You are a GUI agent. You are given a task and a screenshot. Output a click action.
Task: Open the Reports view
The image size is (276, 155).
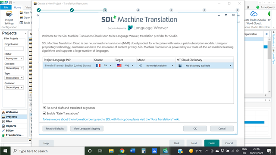[14, 126]
